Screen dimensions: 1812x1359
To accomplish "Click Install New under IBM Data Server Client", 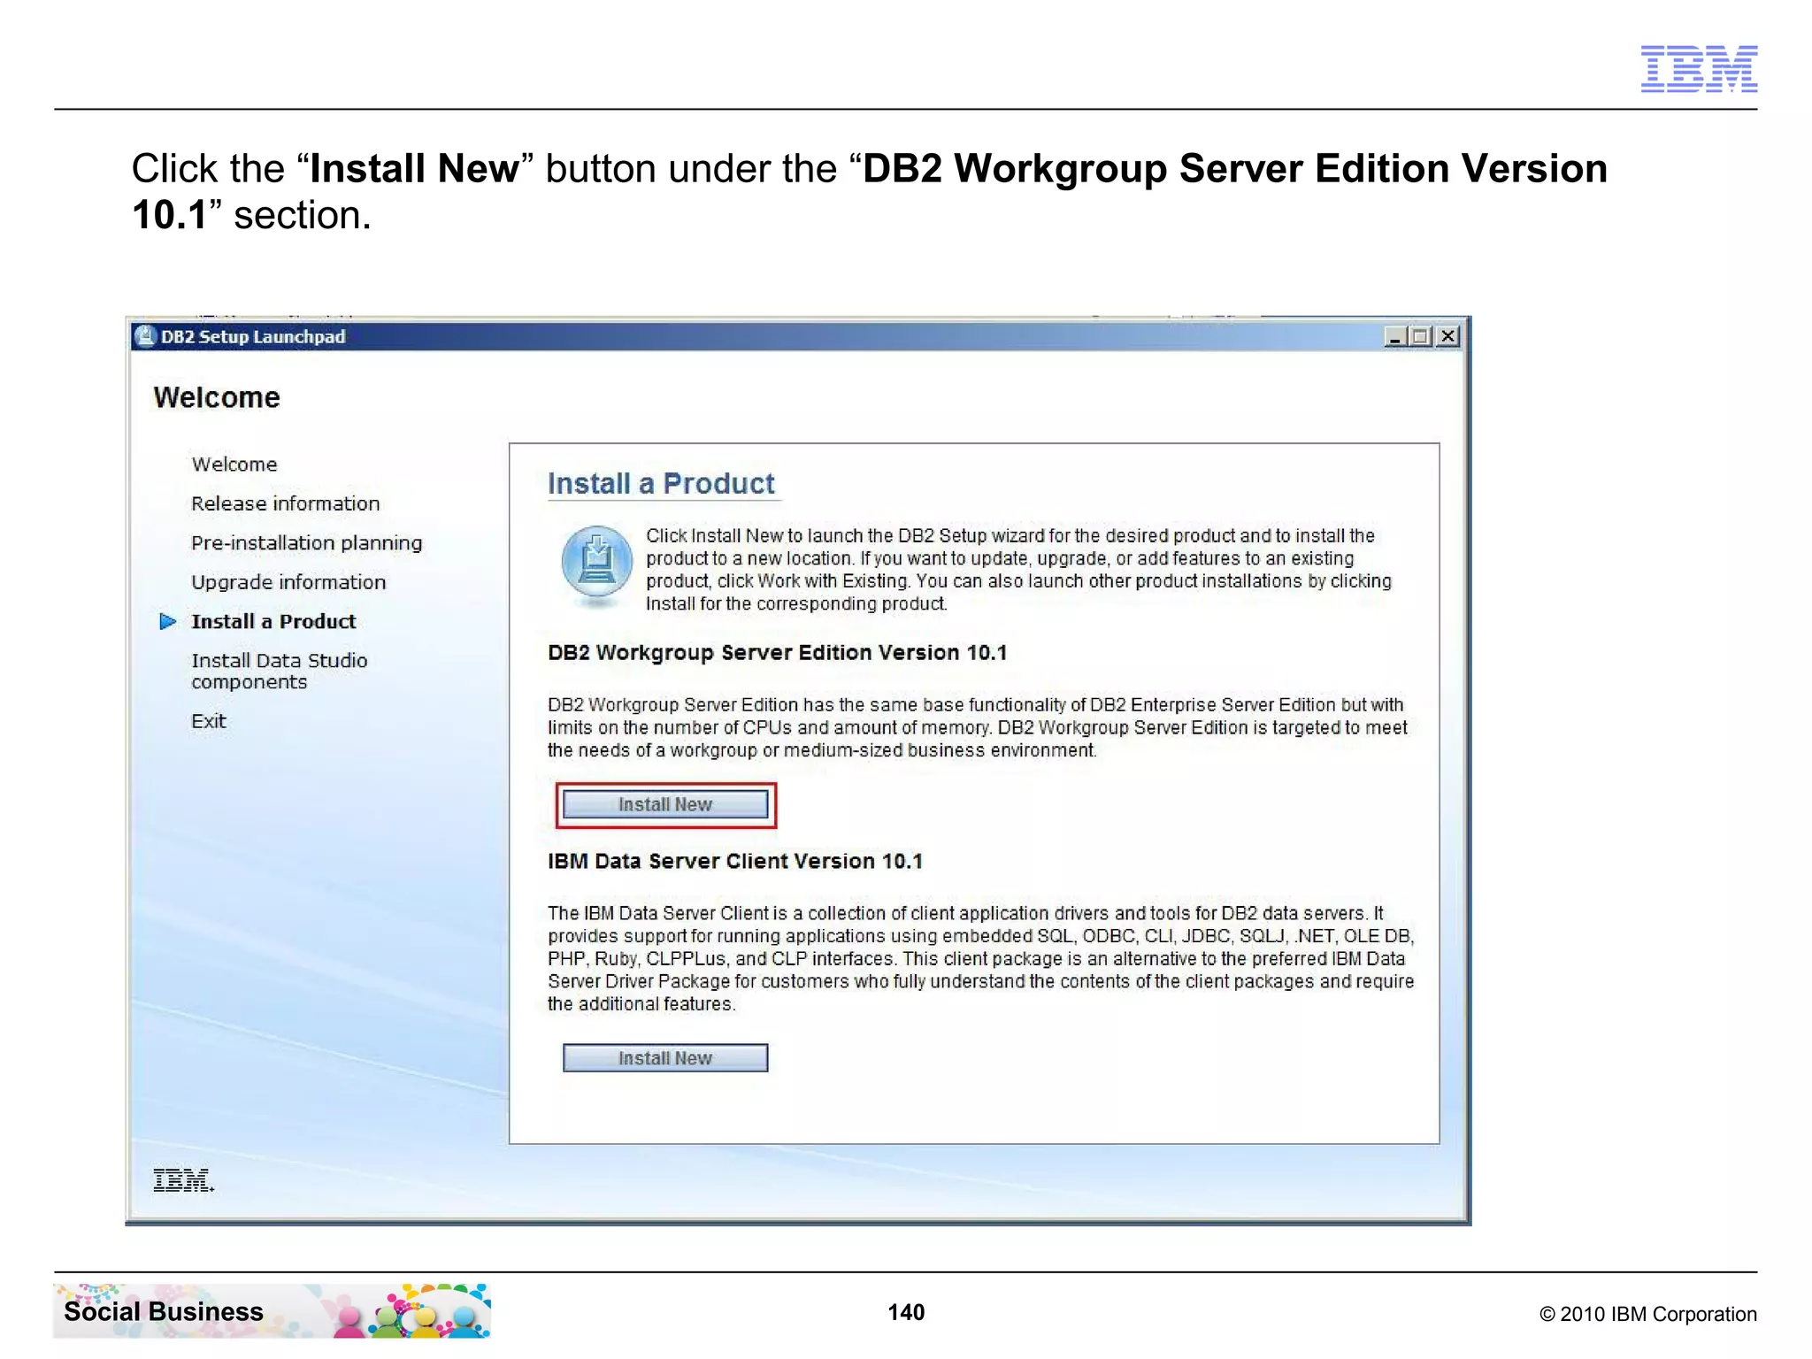I will (x=665, y=1058).
